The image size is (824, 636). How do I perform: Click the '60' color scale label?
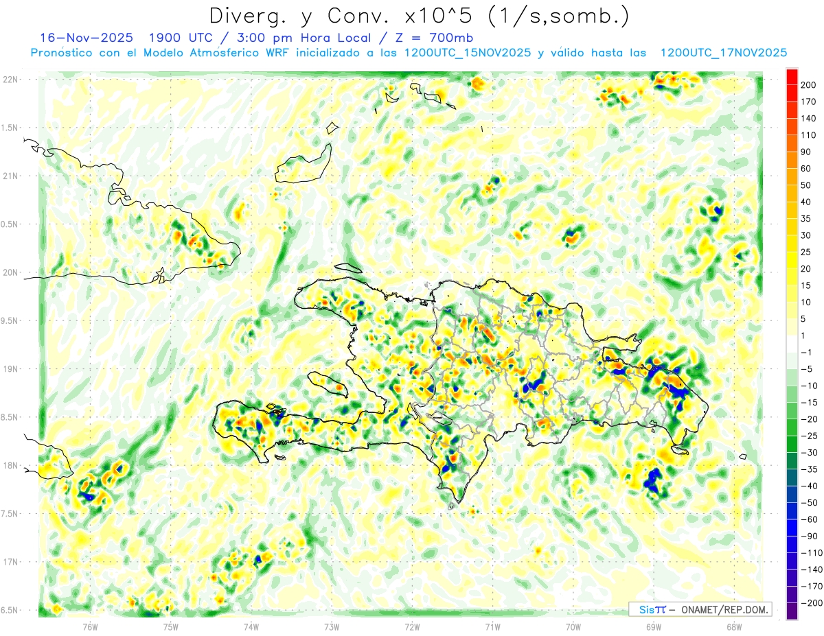(x=806, y=168)
